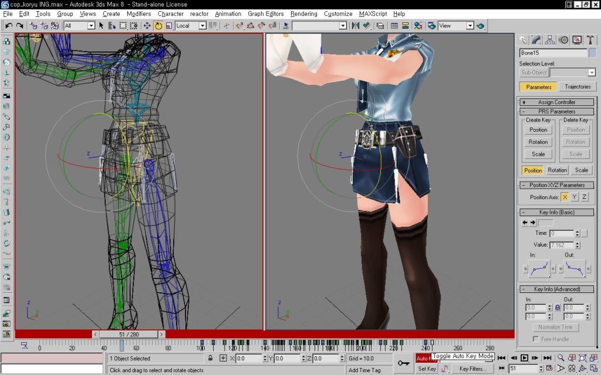Pick the Select Object arrow tool

tap(101, 26)
